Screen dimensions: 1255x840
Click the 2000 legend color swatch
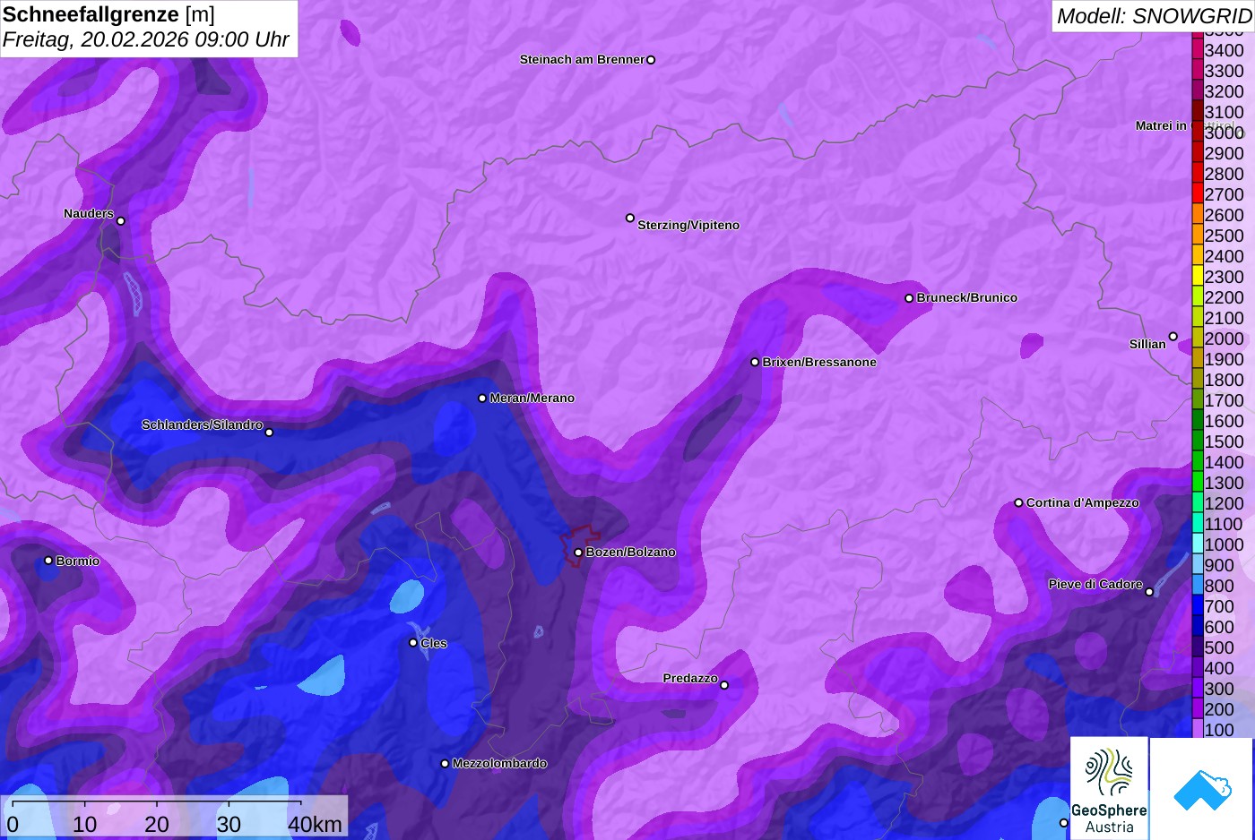[1198, 339]
